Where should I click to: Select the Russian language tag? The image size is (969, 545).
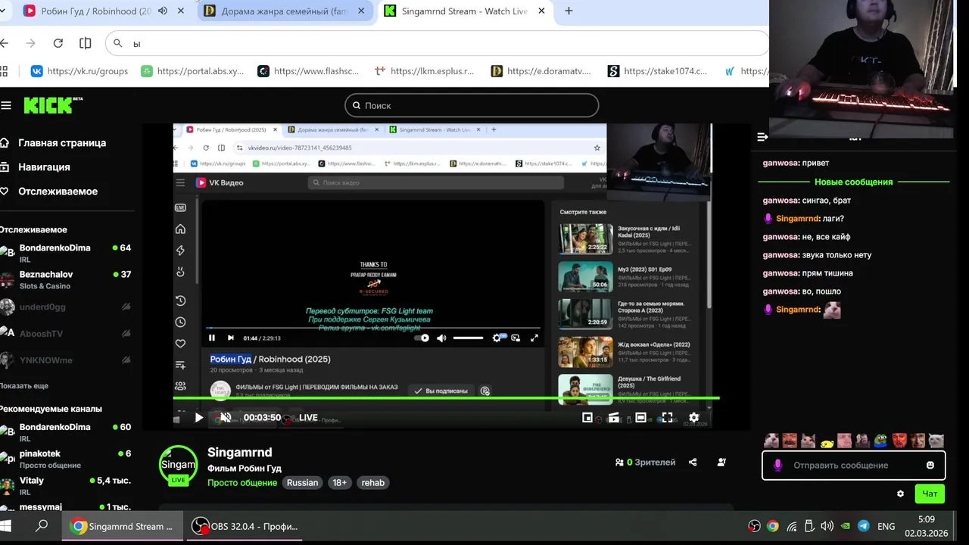(302, 483)
